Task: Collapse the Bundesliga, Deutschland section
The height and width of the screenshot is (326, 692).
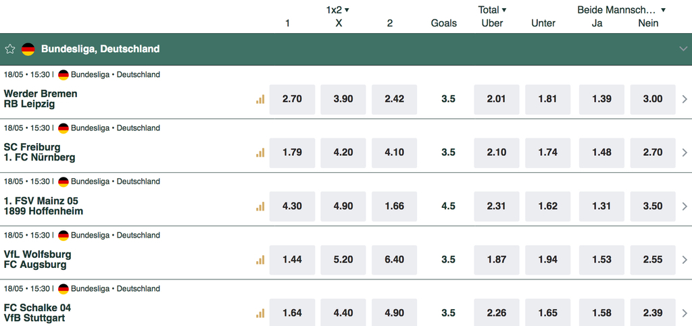Action: pyautogui.click(x=683, y=49)
